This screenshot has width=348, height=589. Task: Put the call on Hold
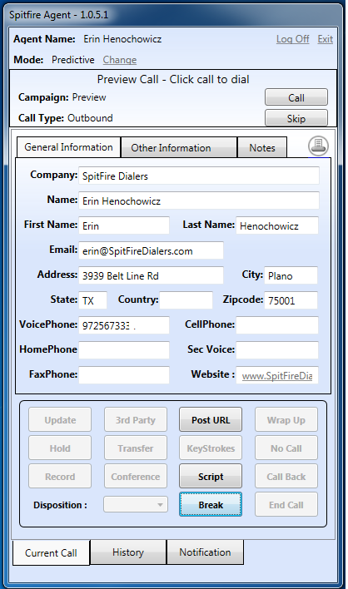click(x=60, y=448)
